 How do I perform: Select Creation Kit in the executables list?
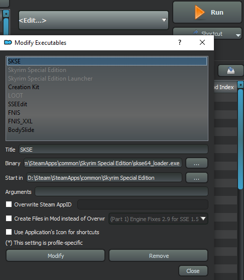107,87
